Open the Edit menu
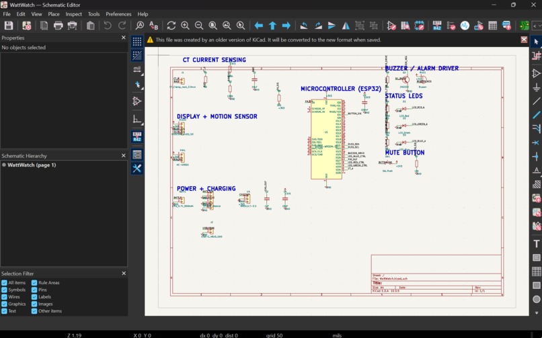Screen dimensions: 542x338 coord(21,14)
